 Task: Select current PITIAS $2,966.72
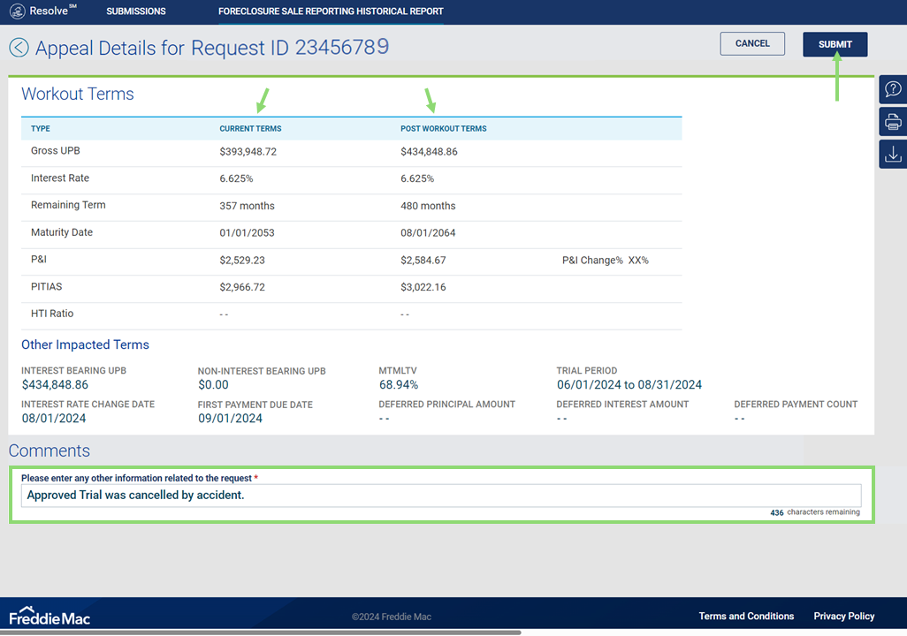tap(242, 287)
